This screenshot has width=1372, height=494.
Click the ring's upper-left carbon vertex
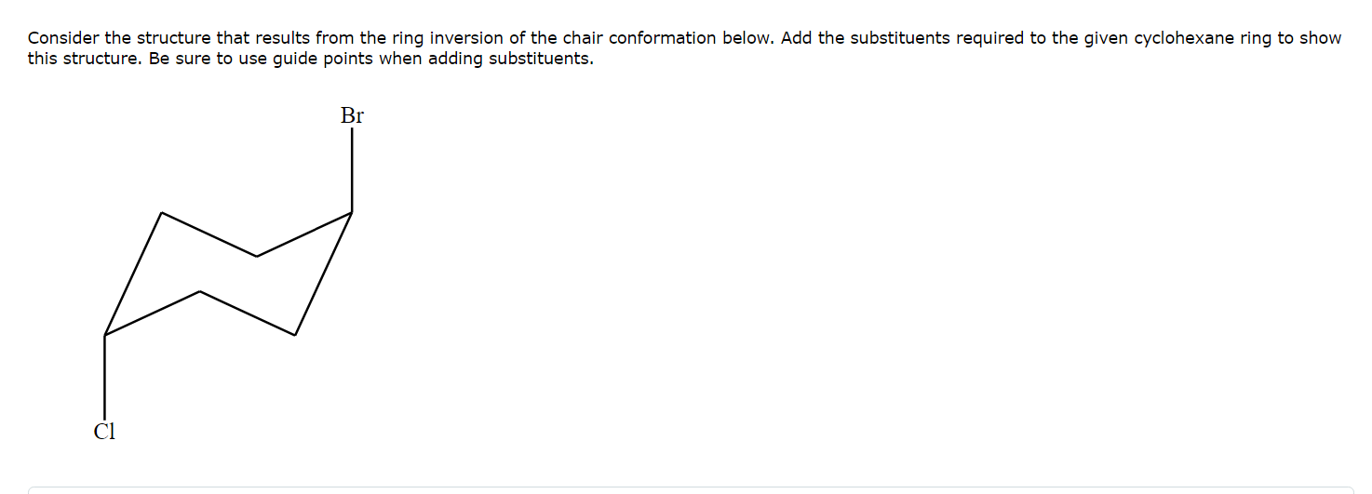[x=162, y=212]
